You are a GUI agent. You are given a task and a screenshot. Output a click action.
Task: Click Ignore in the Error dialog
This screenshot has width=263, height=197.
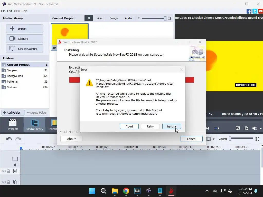(x=171, y=126)
